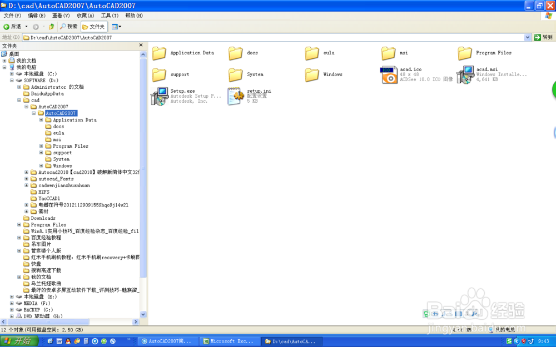This screenshot has height=347, width=556.
Task: Select YaoCCAD1 folder in the tree
Action: point(49,199)
